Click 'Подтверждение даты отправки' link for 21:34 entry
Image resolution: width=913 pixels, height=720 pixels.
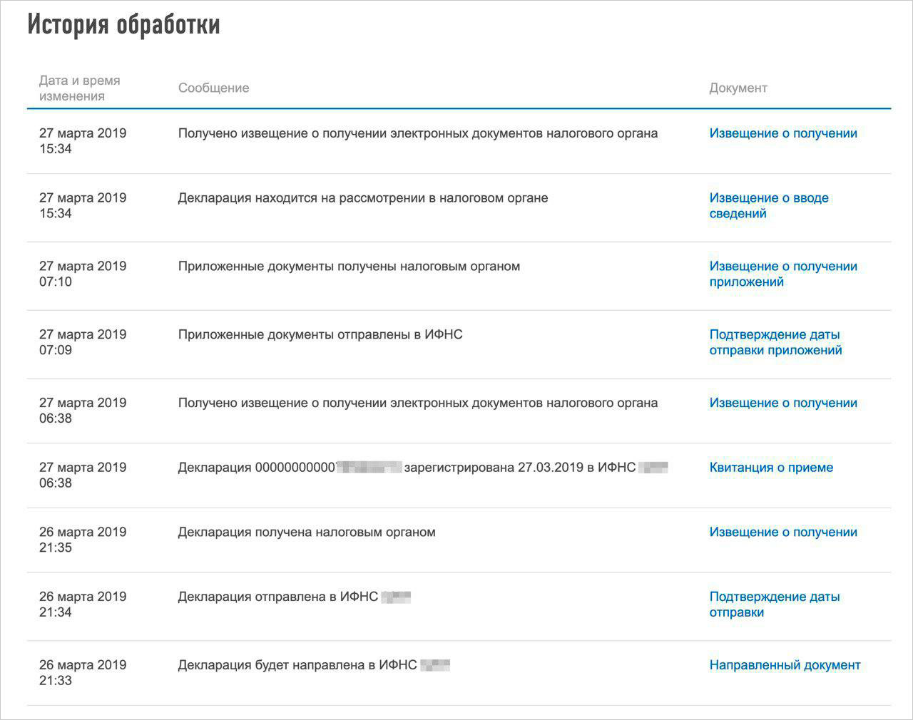774,605
